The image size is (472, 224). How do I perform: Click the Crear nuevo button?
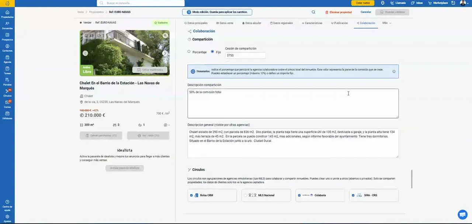(362, 3)
